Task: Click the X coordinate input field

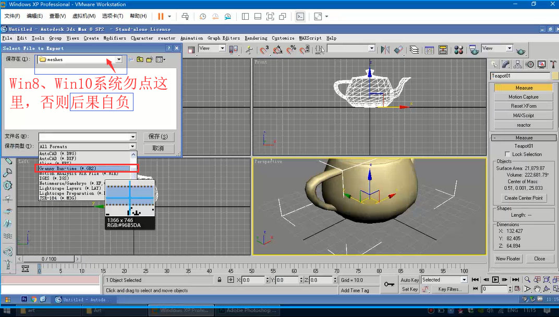Action: click(x=253, y=281)
